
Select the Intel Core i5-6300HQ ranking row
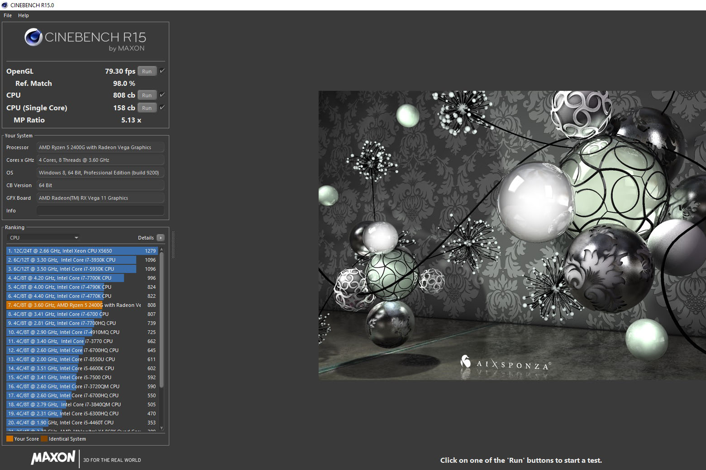82,414
